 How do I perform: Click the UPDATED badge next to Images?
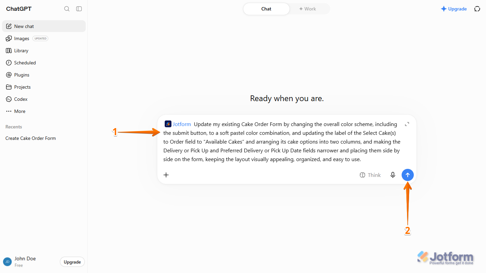(x=40, y=38)
